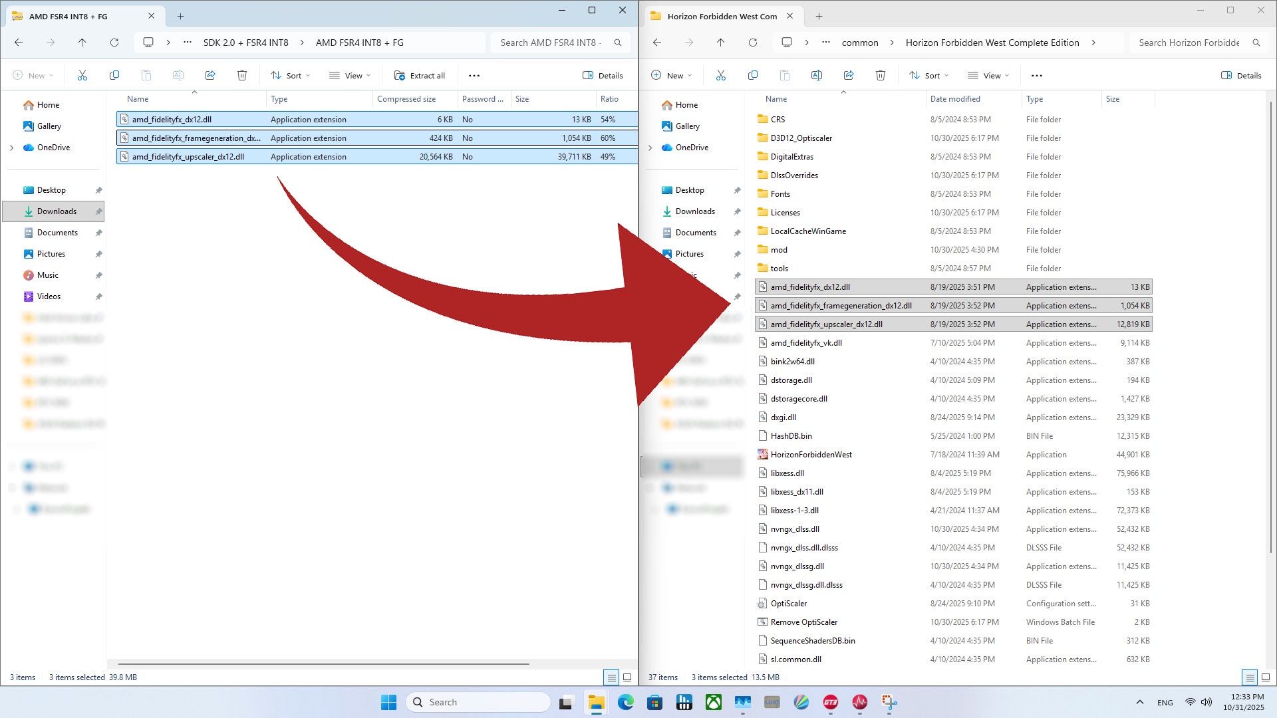Open Gallery in Horizon window sidebar
This screenshot has height=718, width=1277.
click(688, 126)
